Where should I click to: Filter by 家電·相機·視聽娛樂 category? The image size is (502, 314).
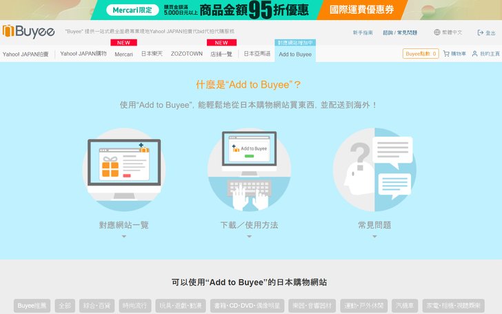point(453,306)
